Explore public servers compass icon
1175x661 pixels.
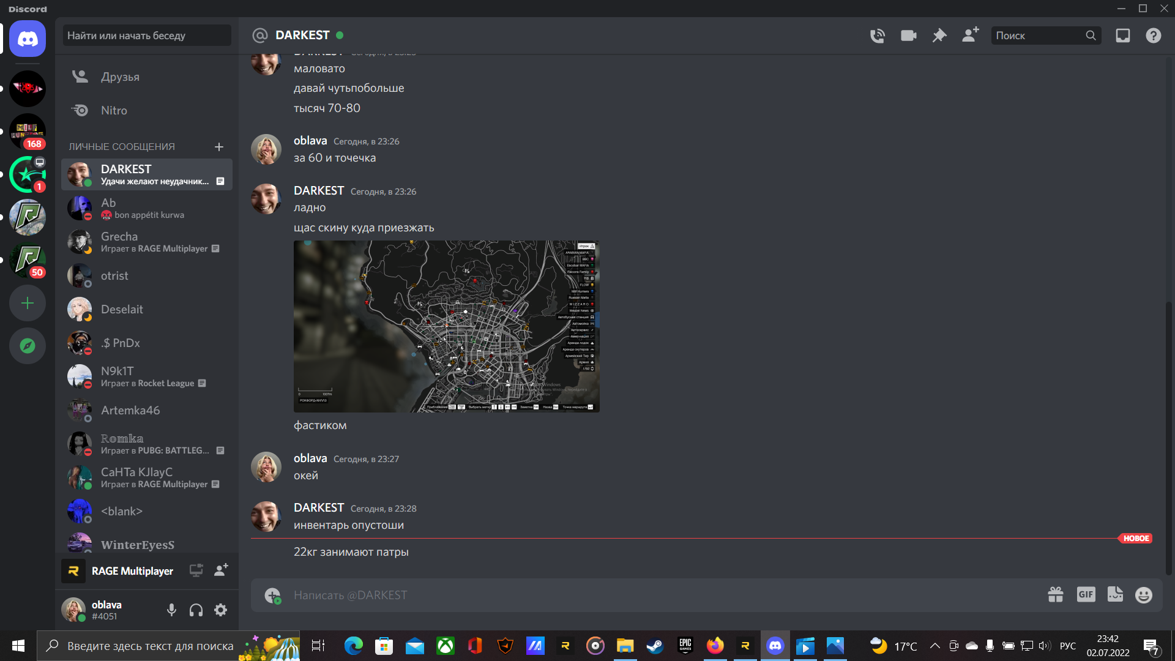28,346
